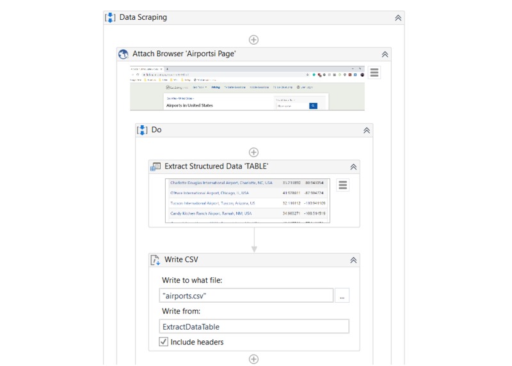512x366 pixels.
Task: Collapse the Do container
Action: point(367,130)
